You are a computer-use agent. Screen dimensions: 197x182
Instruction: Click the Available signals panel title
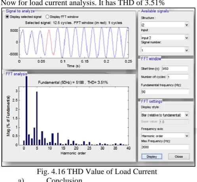click(x=155, y=11)
